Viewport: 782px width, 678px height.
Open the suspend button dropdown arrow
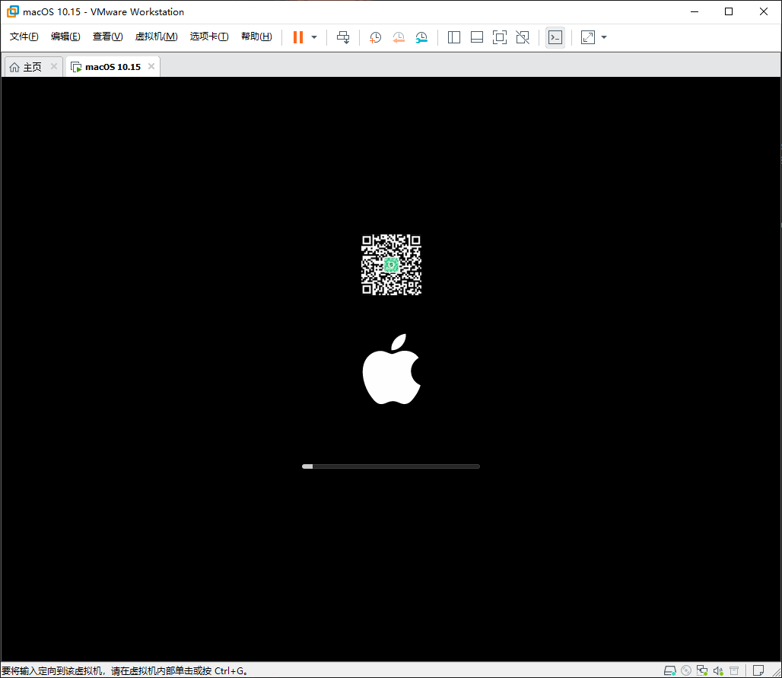click(313, 37)
